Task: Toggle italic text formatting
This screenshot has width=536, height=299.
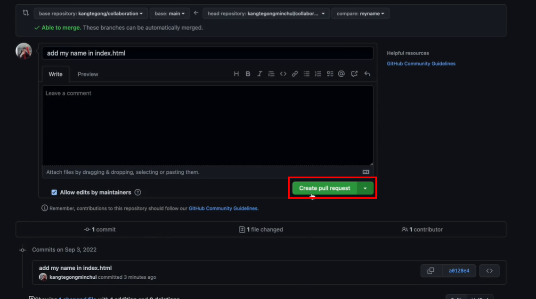Action: coord(260,74)
